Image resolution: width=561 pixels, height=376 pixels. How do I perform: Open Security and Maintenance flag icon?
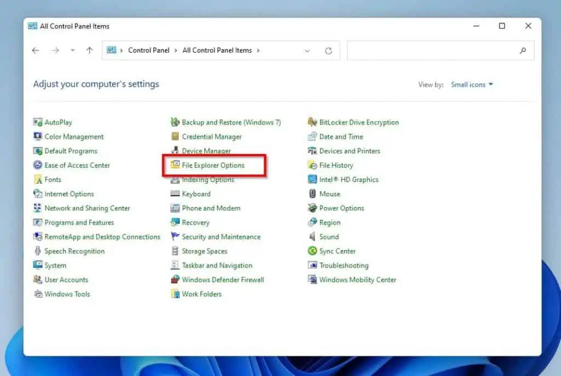175,237
